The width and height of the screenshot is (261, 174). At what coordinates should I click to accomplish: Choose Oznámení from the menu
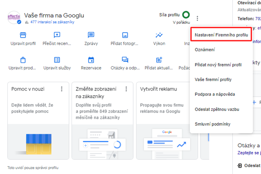point(221,50)
